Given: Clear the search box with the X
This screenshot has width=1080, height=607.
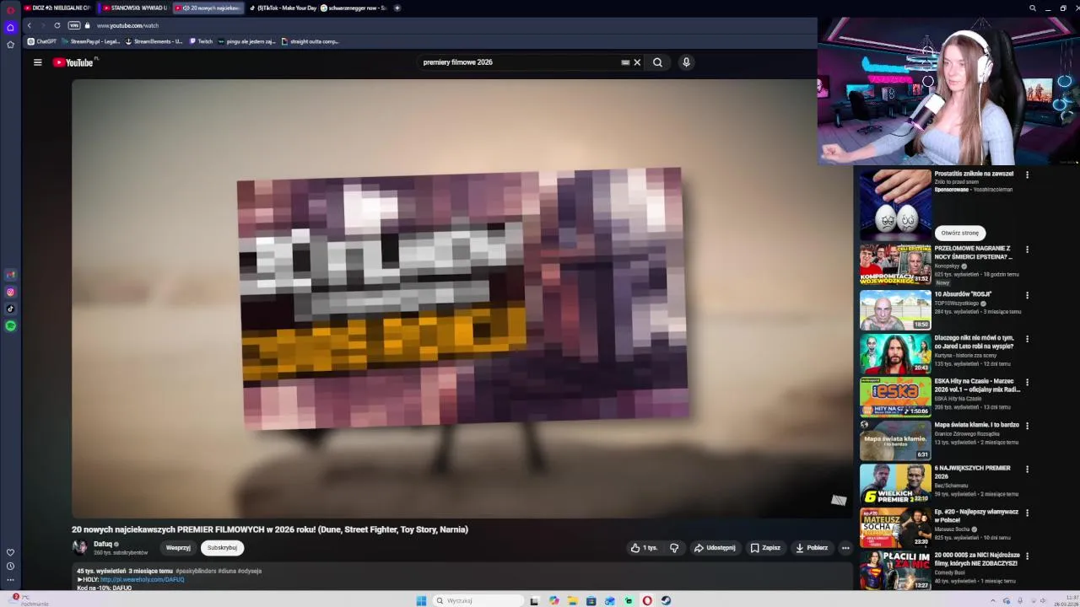Looking at the screenshot, I should [x=637, y=62].
